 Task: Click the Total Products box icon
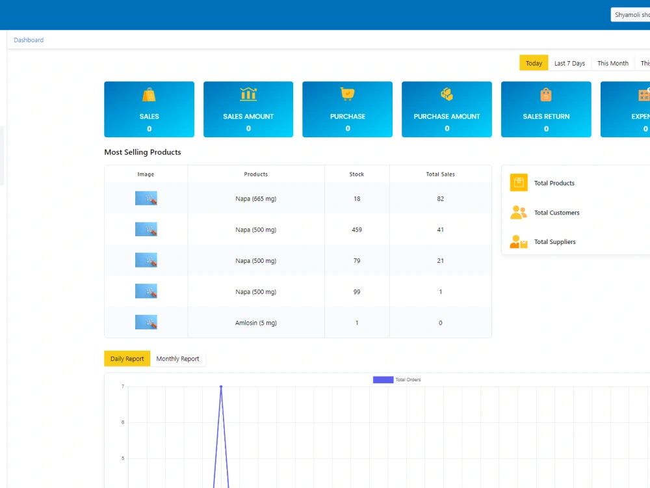(519, 183)
